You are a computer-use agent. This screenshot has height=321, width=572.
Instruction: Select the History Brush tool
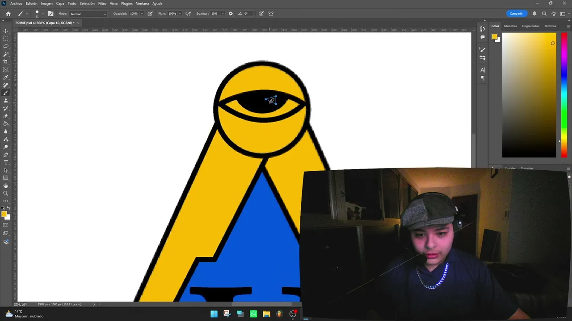(6, 108)
